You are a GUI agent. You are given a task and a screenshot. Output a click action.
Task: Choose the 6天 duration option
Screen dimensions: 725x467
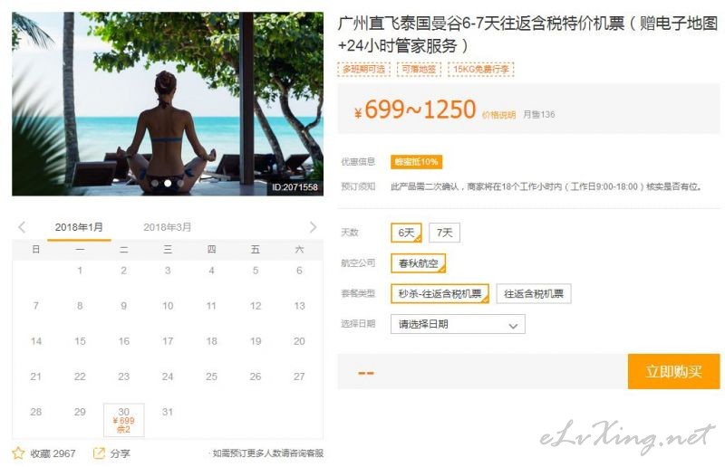coord(406,233)
